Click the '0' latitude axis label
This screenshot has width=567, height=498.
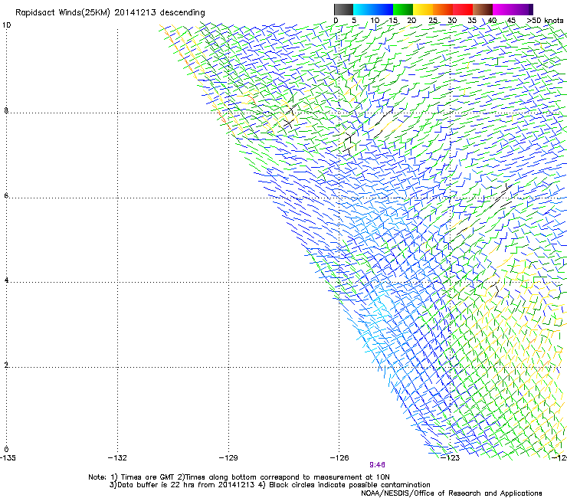(x=6, y=450)
